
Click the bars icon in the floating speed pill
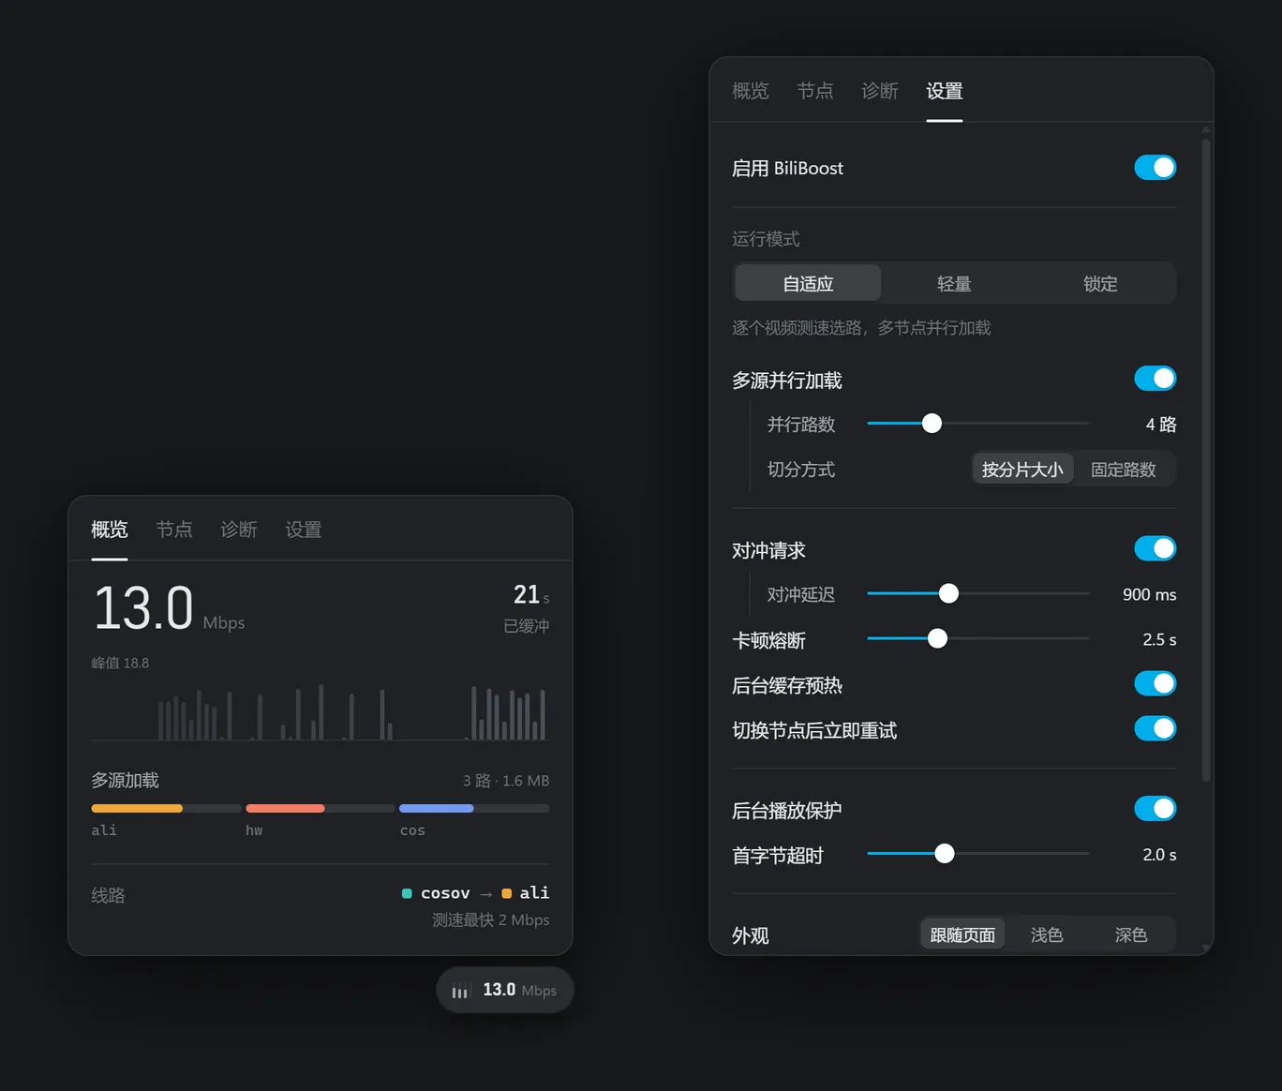[x=459, y=991]
